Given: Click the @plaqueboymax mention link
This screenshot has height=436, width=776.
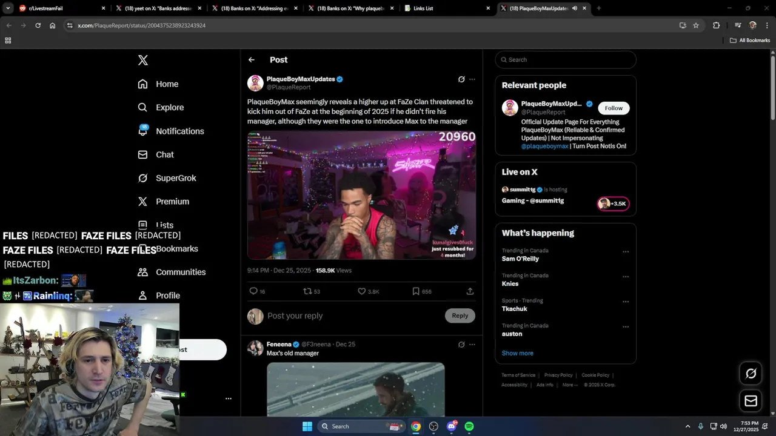Looking at the screenshot, I should click(545, 146).
